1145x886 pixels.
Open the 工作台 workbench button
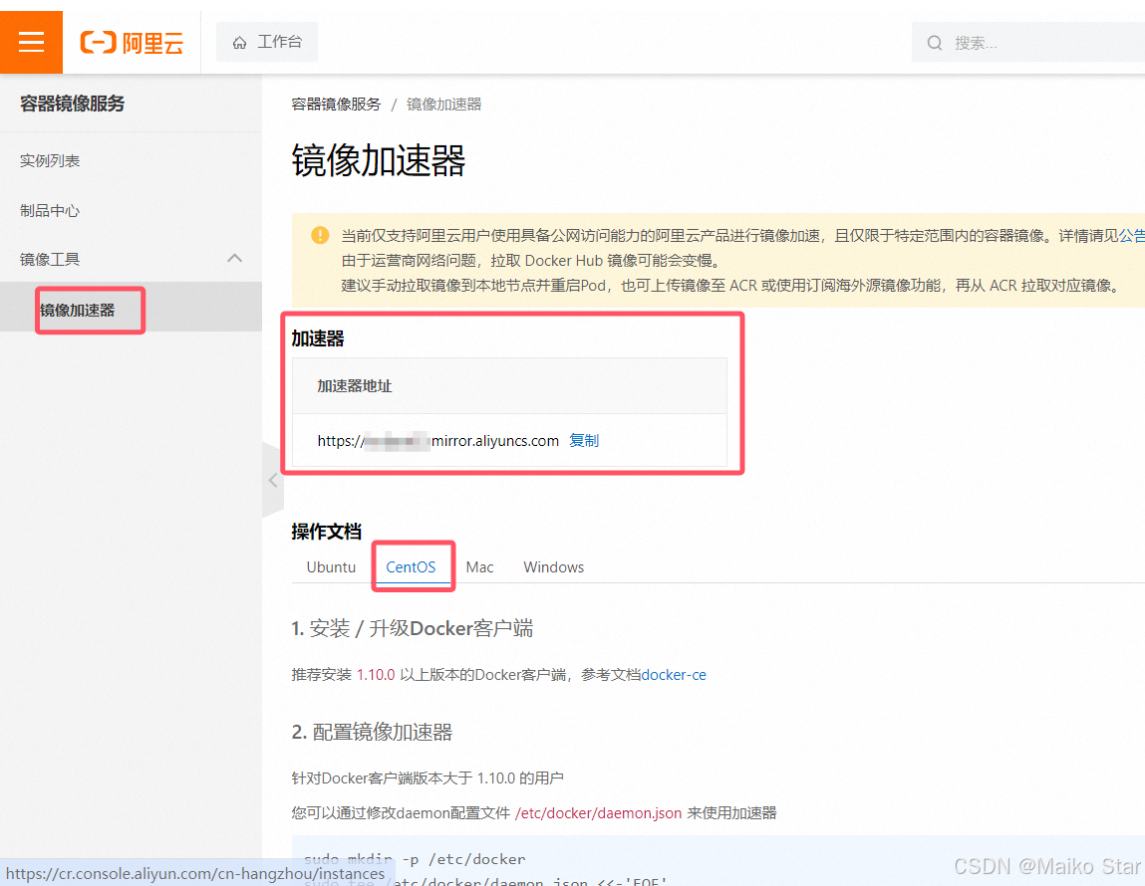click(267, 42)
